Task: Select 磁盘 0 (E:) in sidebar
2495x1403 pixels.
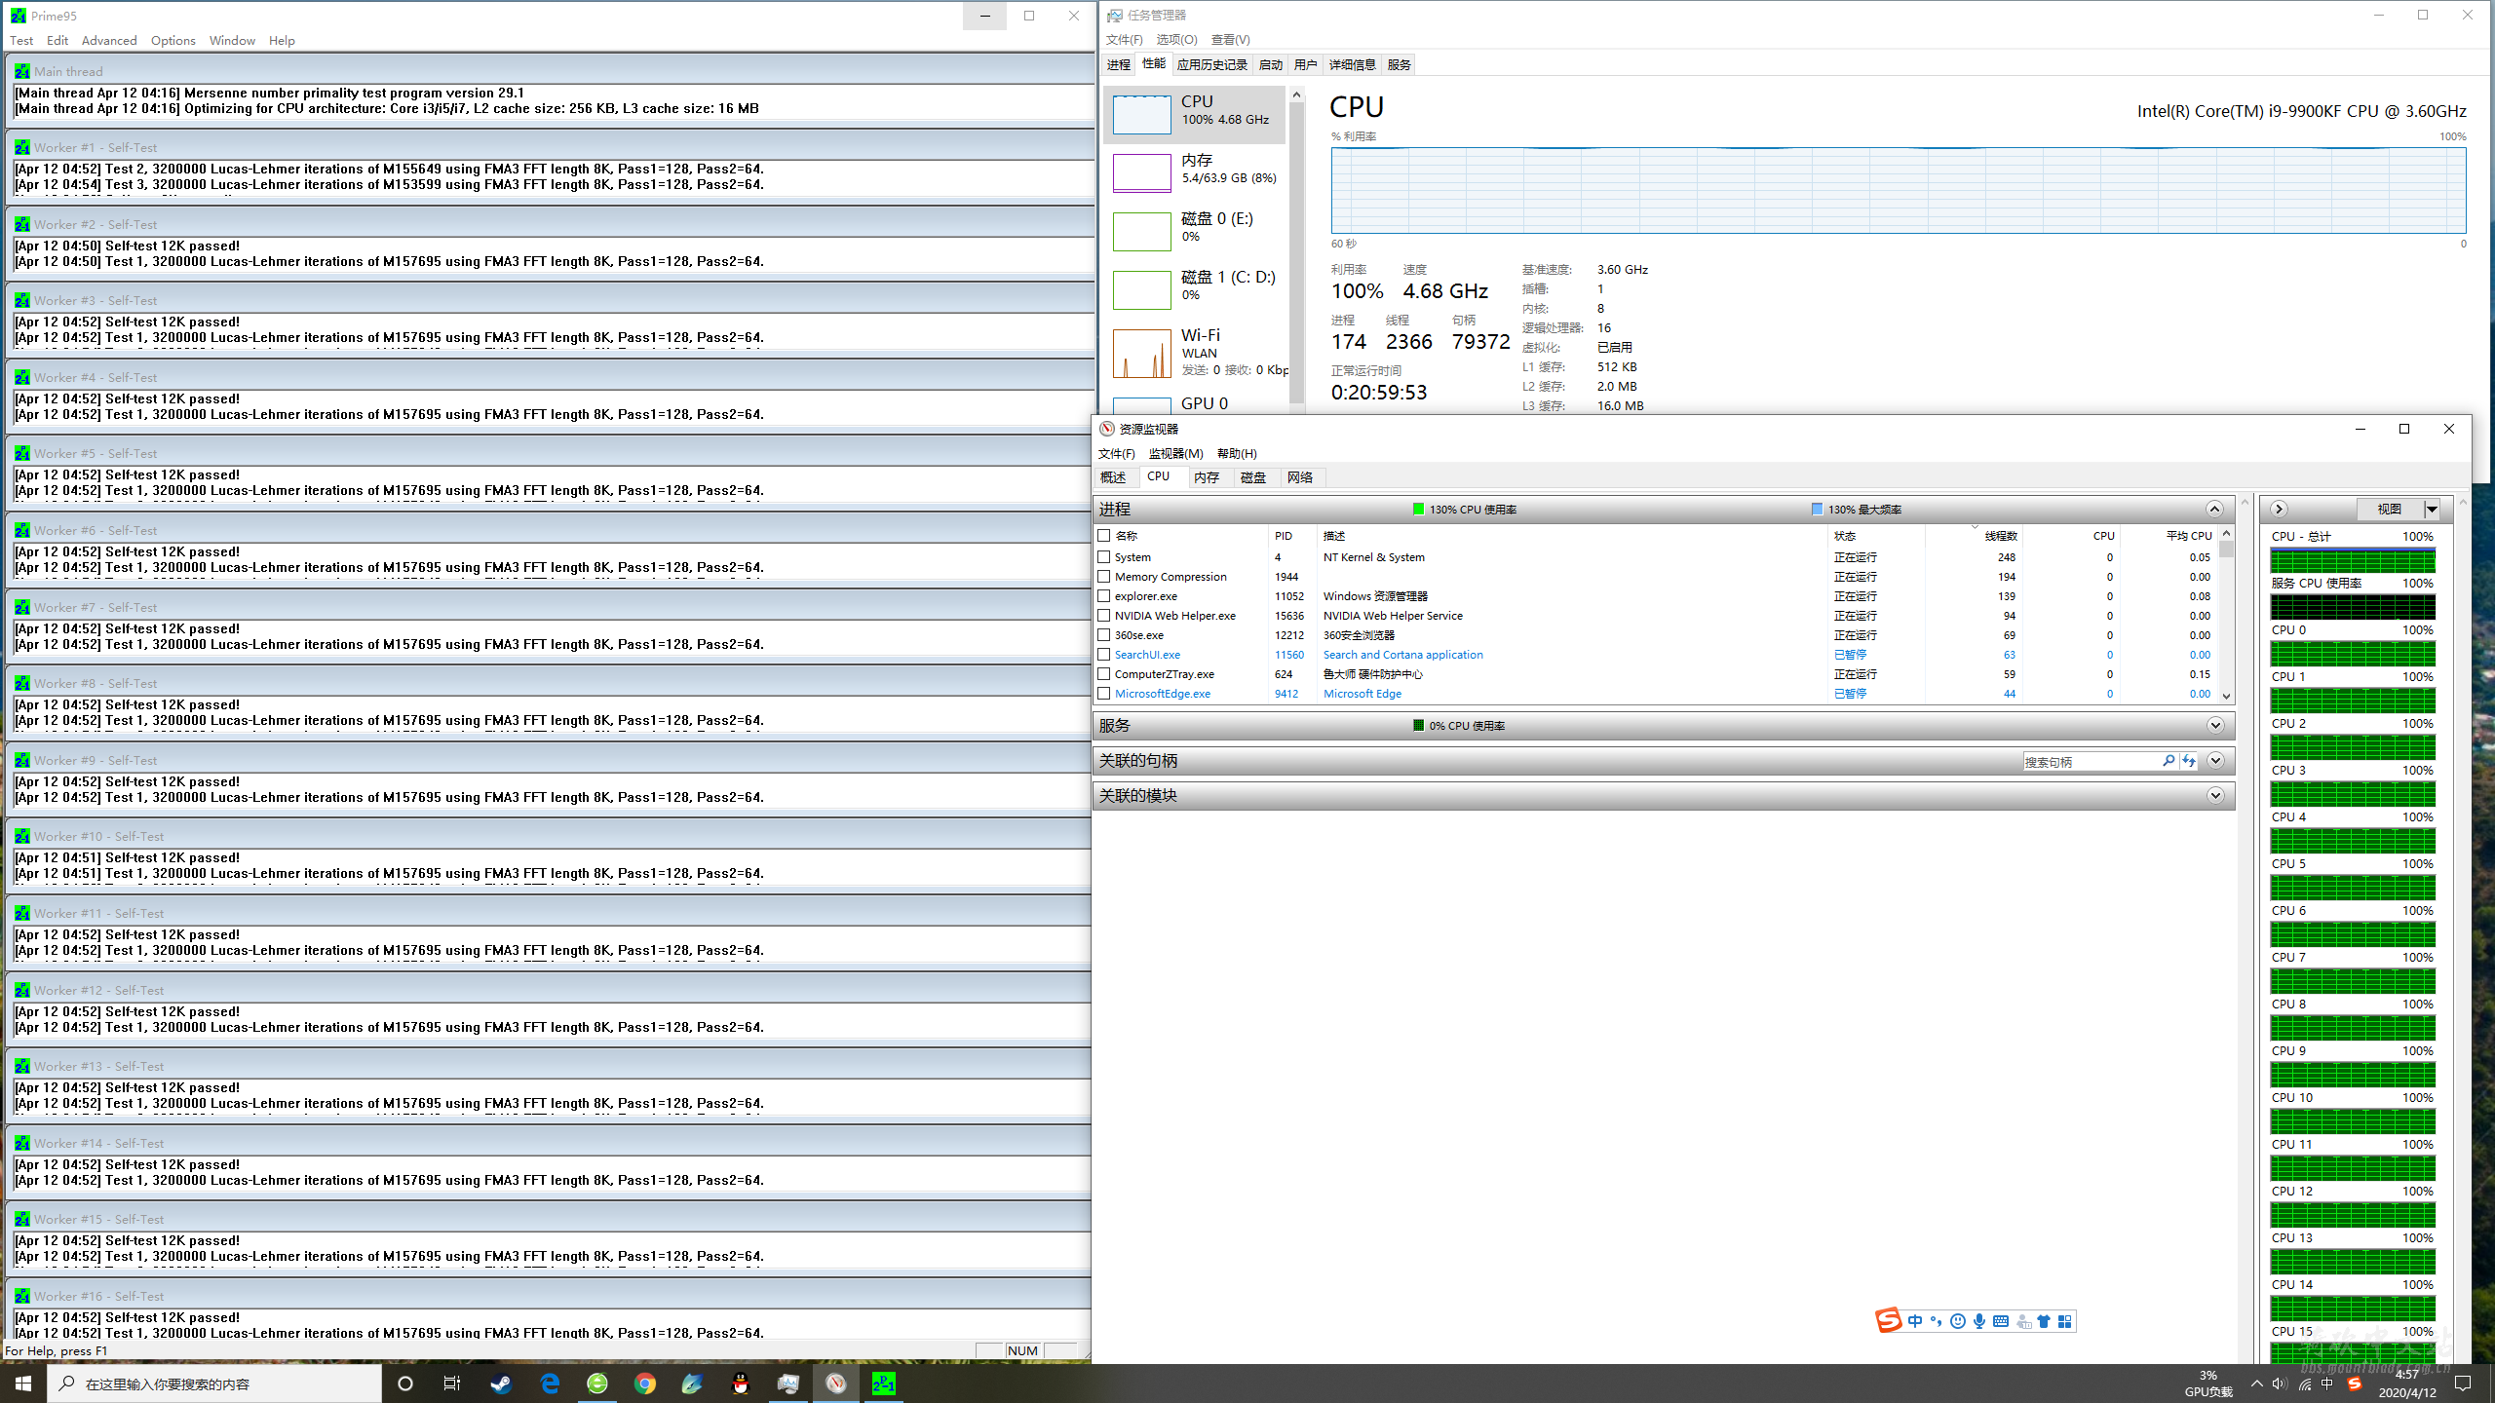Action: tap(1195, 231)
